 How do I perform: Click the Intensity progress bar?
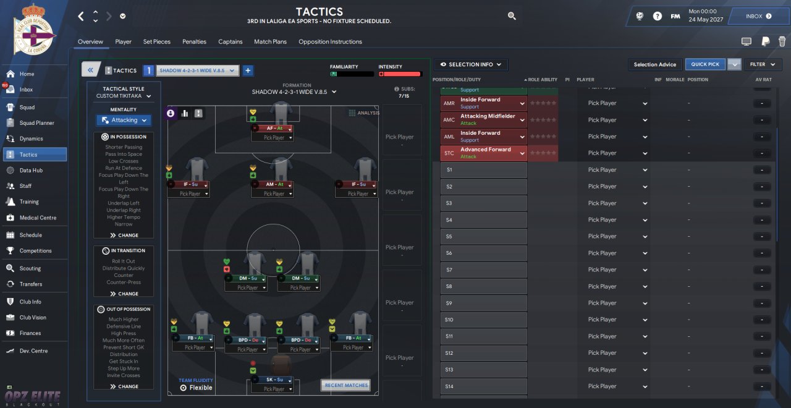400,74
